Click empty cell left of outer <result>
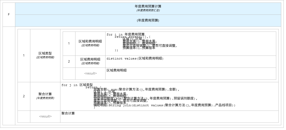The image size is (286, 130). [24, 116]
